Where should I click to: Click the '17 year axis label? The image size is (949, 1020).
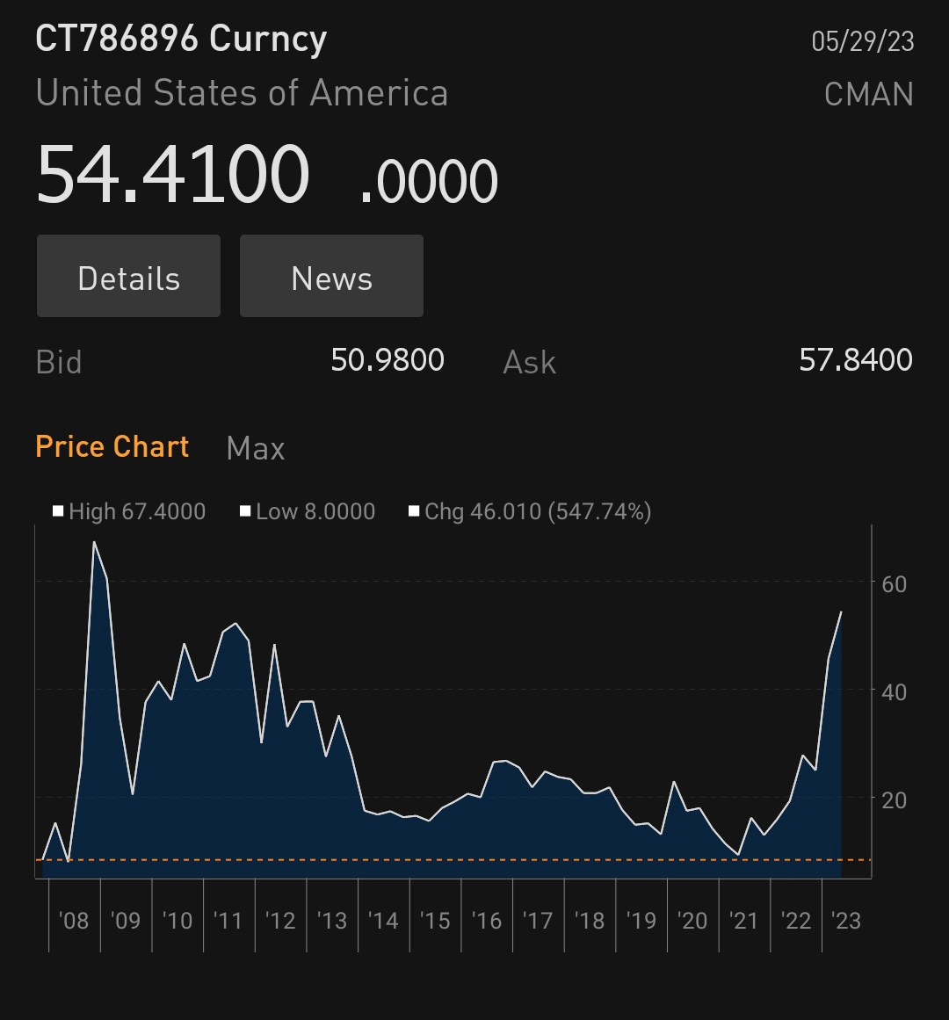(x=538, y=921)
